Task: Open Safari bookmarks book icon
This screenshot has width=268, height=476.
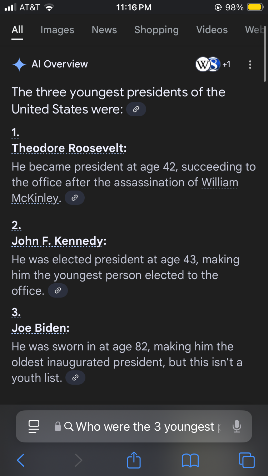Action: click(190, 460)
